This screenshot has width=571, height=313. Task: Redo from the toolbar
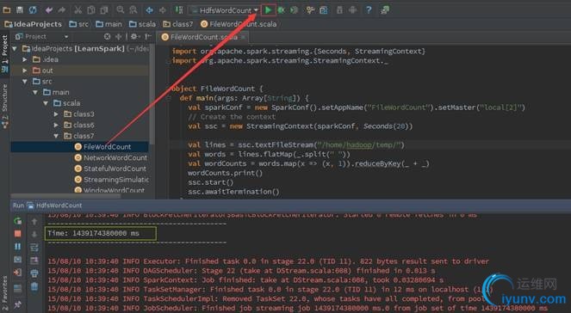pyautogui.click(x=61, y=10)
